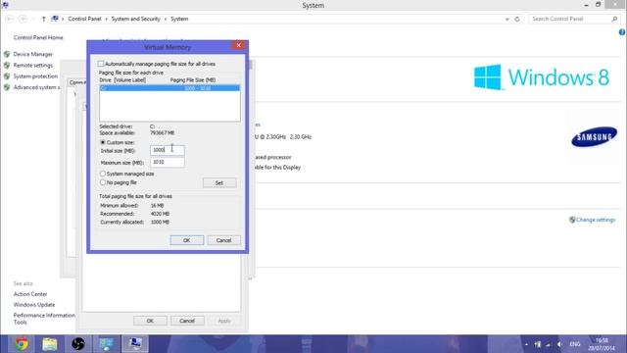Open the Control Panel taskbar icon
627x353 pixels.
pos(107,344)
